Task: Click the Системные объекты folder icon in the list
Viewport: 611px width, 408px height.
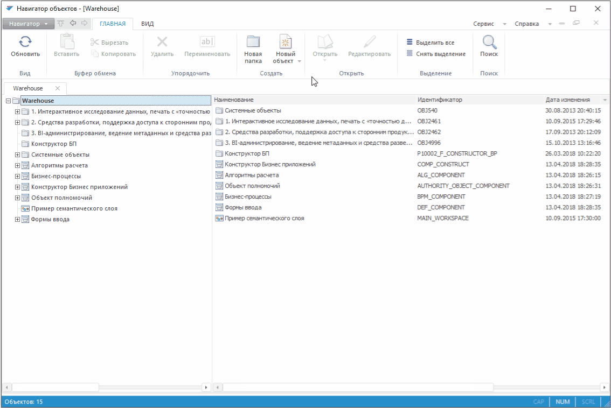Action: [219, 110]
